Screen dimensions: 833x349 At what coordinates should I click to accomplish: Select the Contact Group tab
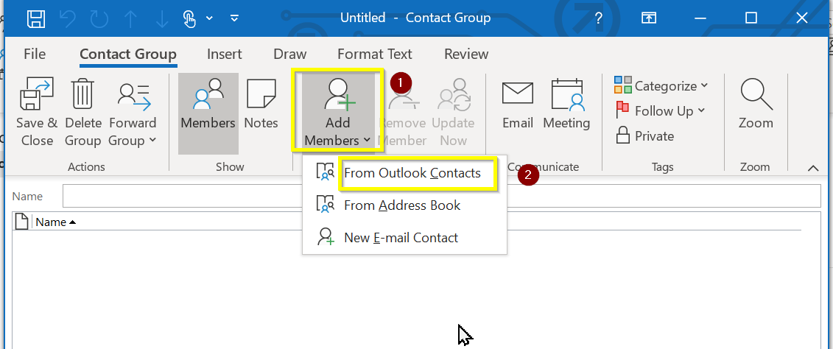[128, 54]
